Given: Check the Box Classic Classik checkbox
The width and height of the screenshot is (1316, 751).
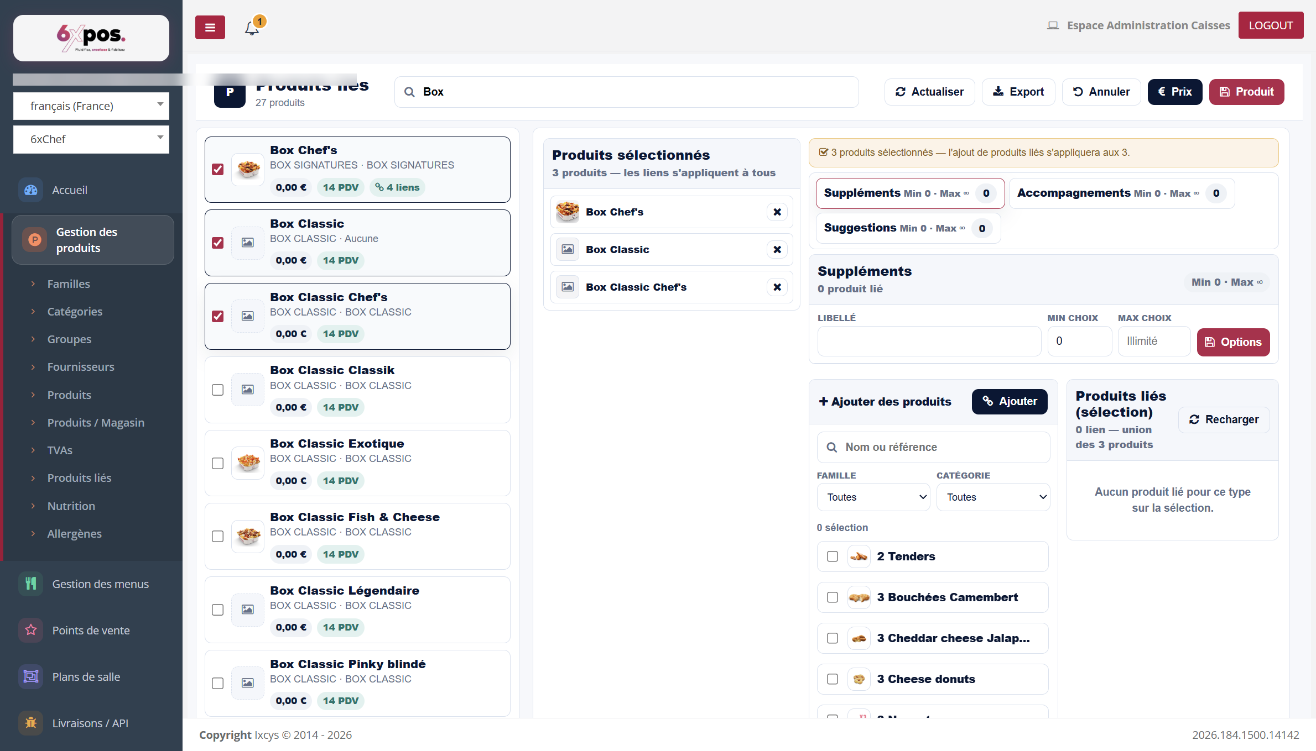Looking at the screenshot, I should point(218,390).
